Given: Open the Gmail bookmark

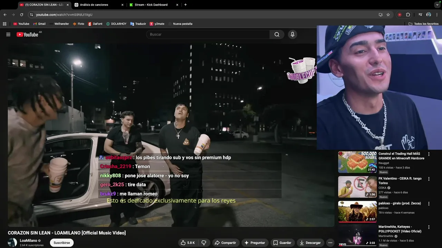Looking at the screenshot, I should (39, 24).
